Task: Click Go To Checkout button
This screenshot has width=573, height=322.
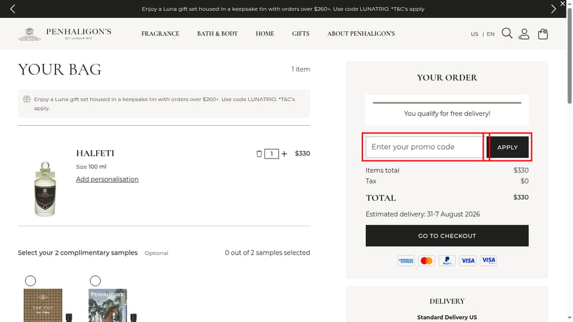Action: pyautogui.click(x=447, y=236)
